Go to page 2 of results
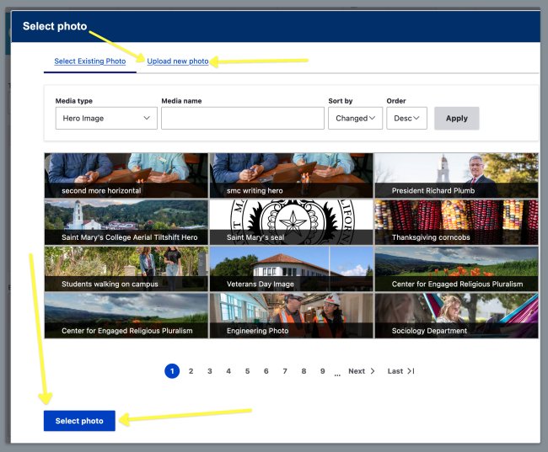Image resolution: width=548 pixels, height=452 pixels. point(191,371)
